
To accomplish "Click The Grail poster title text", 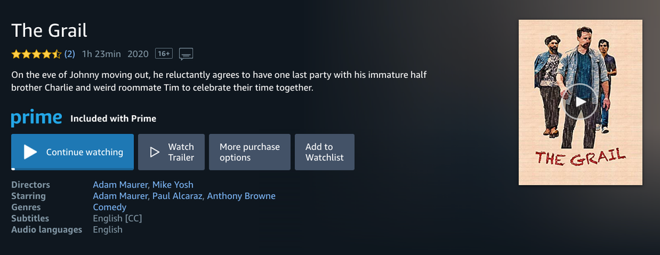I will coord(580,158).
